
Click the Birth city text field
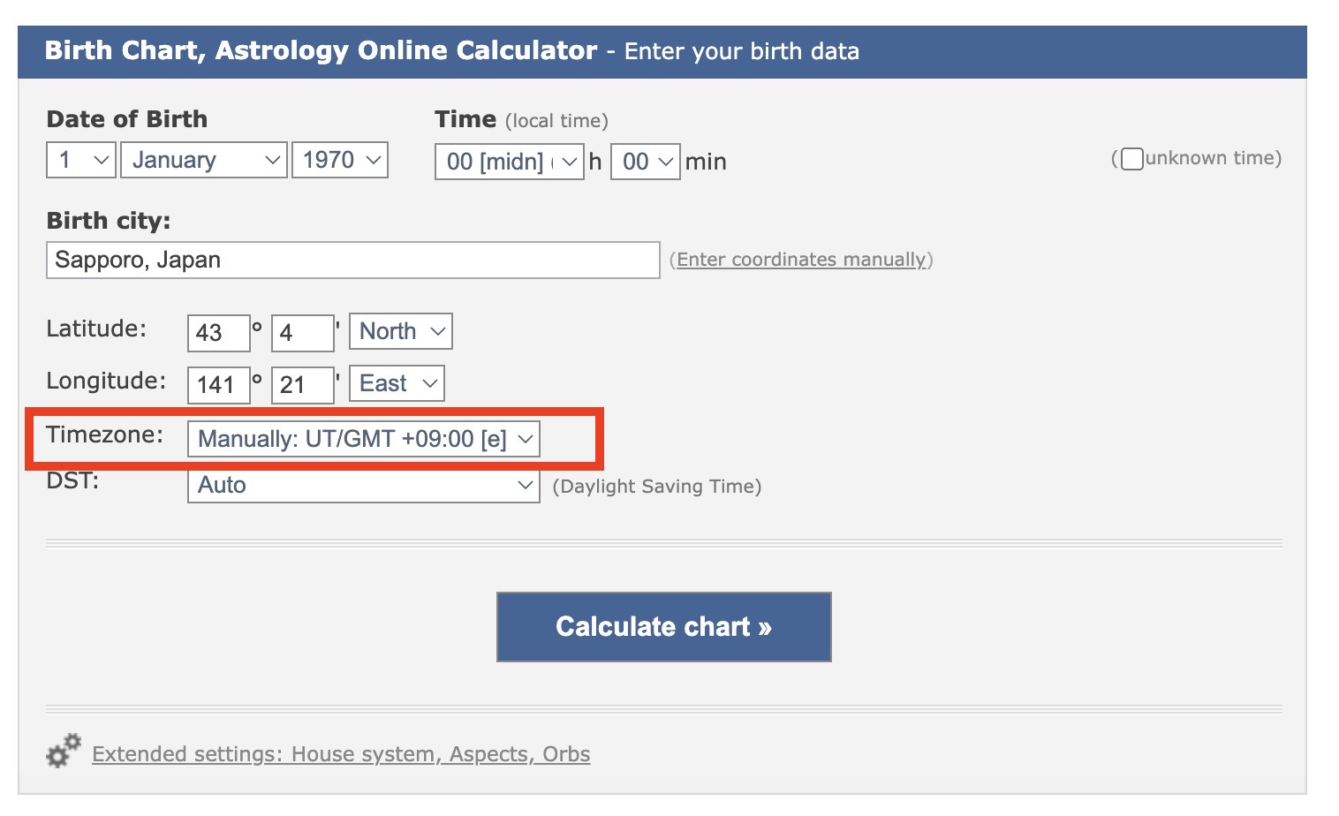(352, 260)
